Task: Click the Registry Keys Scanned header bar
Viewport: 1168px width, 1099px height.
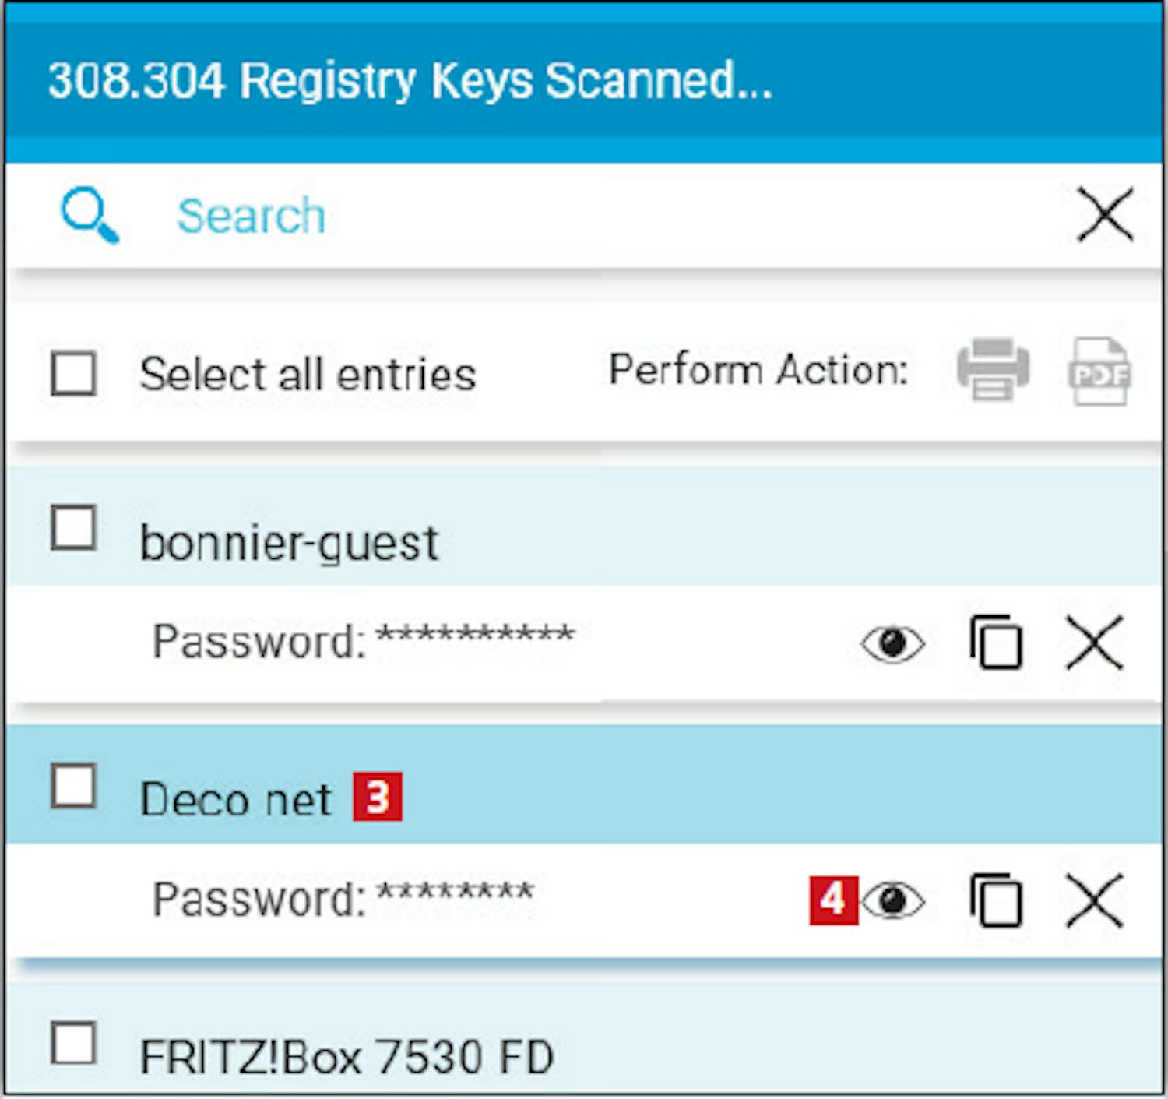Action: 584,81
